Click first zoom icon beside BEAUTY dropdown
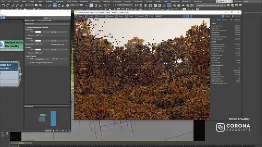 click(184, 16)
